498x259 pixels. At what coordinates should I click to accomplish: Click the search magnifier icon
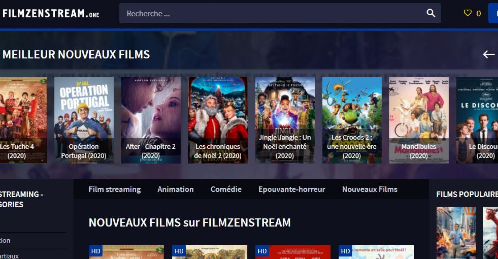pyautogui.click(x=431, y=13)
